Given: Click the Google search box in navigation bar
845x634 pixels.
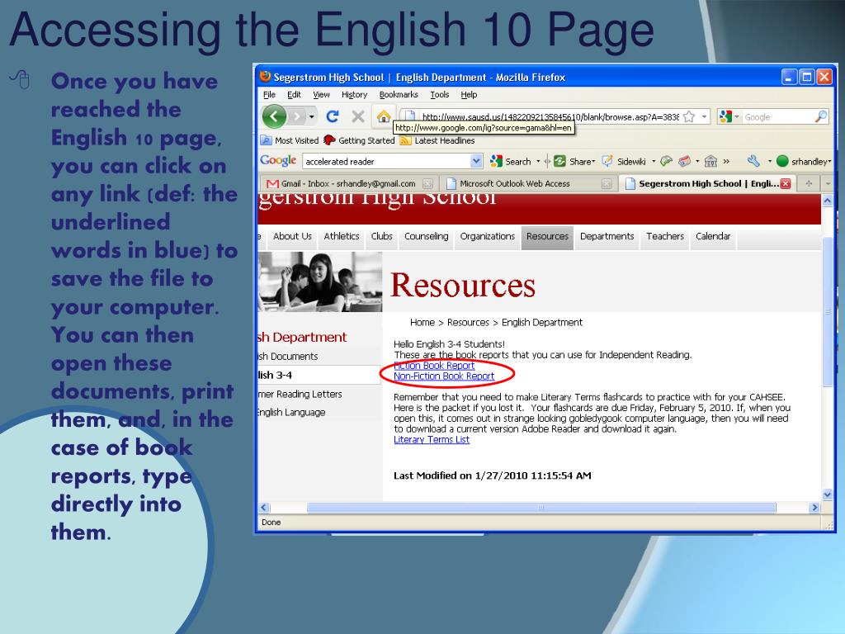Looking at the screenshot, I should point(777,117).
